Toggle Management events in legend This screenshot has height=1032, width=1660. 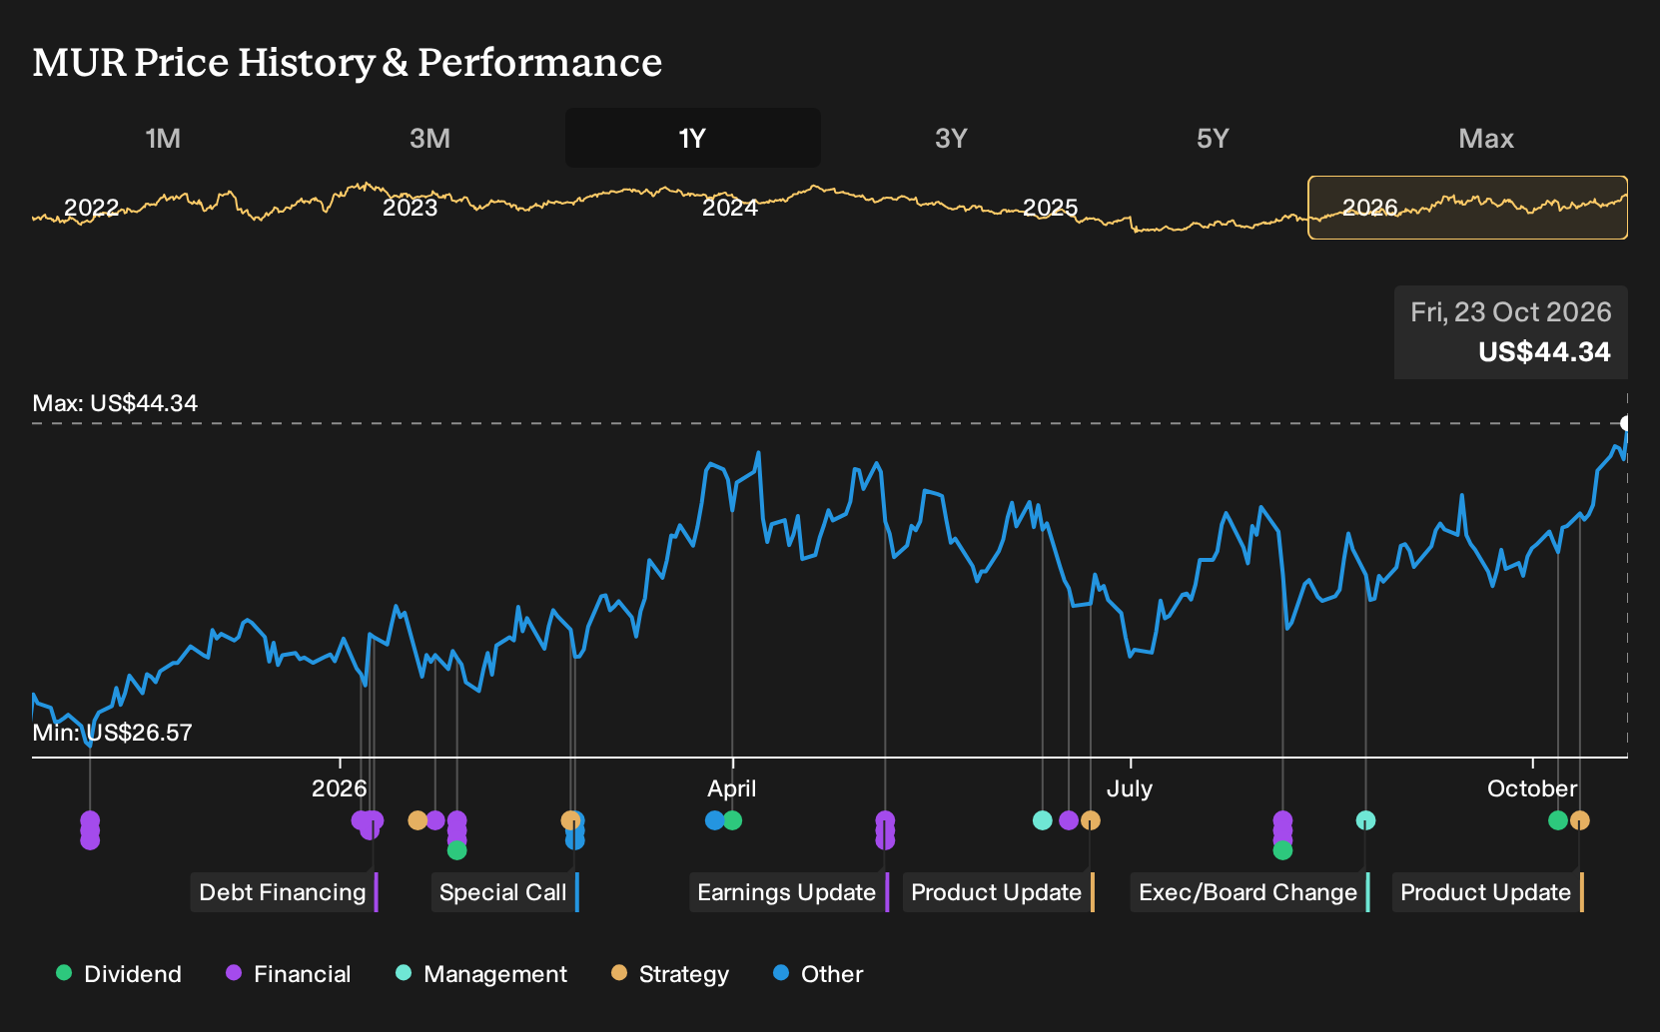pos(481,974)
